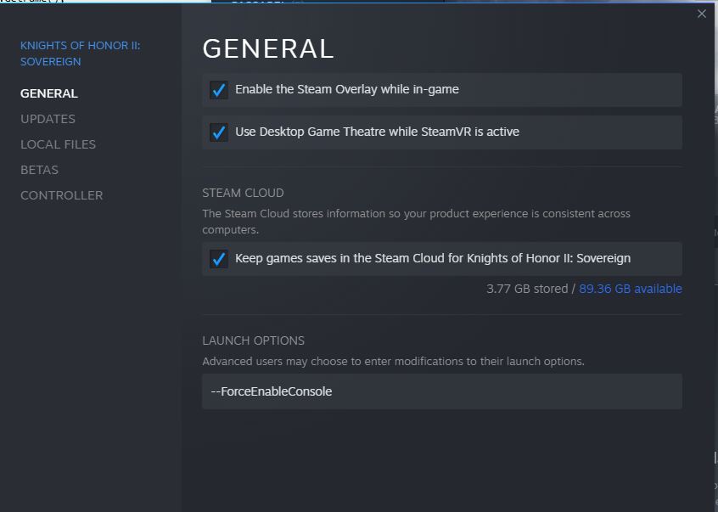Close the game properties dialog

point(702,14)
